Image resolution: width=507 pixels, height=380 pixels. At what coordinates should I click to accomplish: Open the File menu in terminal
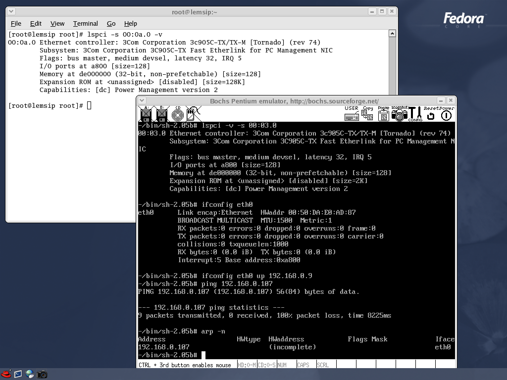tap(16, 24)
